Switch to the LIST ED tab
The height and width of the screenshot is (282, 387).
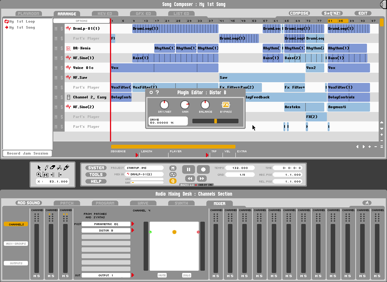click(x=181, y=14)
